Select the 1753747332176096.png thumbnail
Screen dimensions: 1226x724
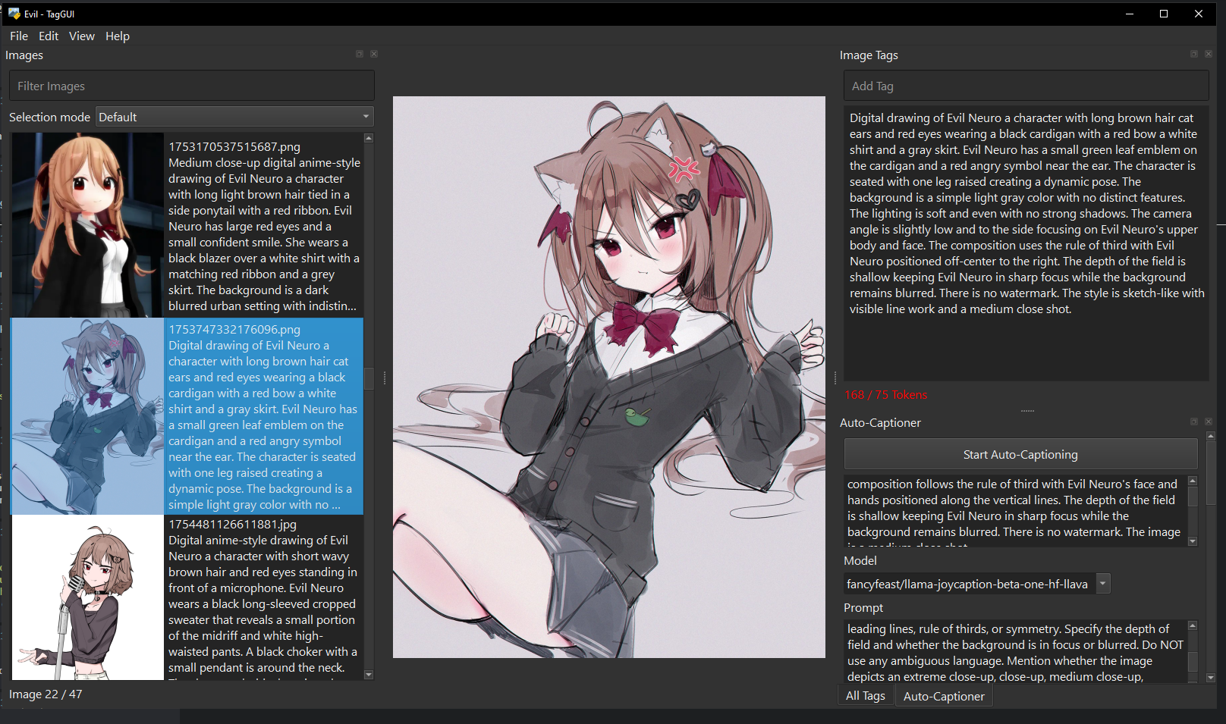tap(87, 416)
